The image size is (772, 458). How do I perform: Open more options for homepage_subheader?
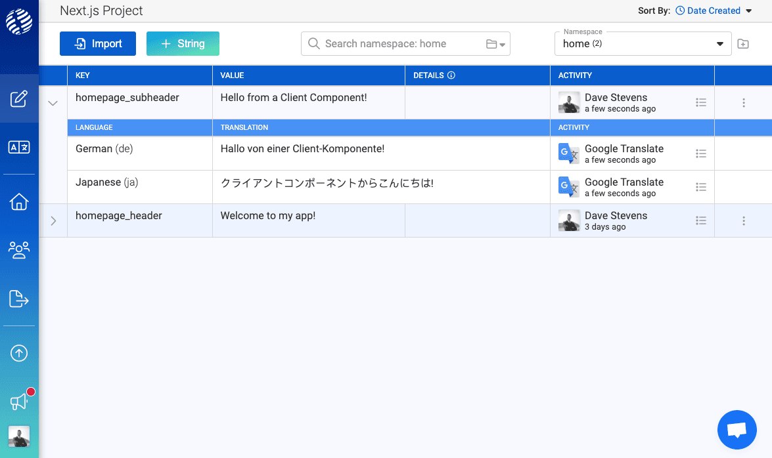coord(744,103)
